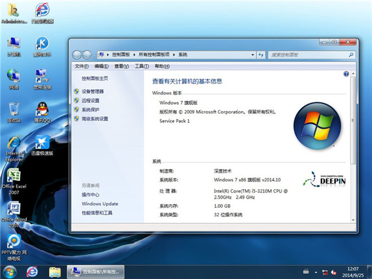Open Office Excel 2007 shortcut
The height and width of the screenshot is (279, 372).
tap(14, 182)
